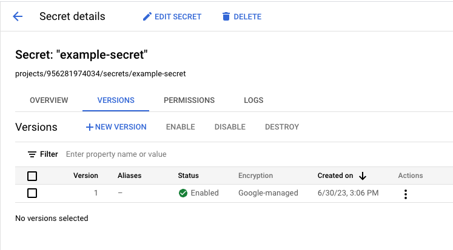Screen dimensions: 453x250
Task: Click the plus icon for New Version
Action: coord(90,127)
